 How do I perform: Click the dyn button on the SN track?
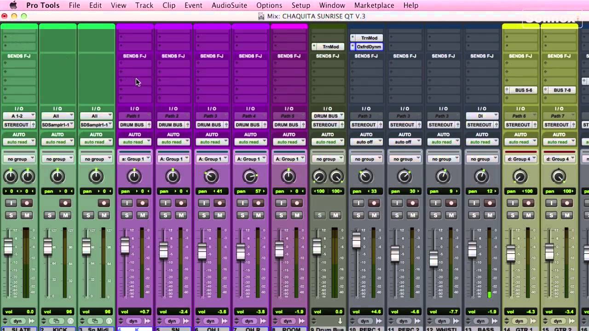172,321
